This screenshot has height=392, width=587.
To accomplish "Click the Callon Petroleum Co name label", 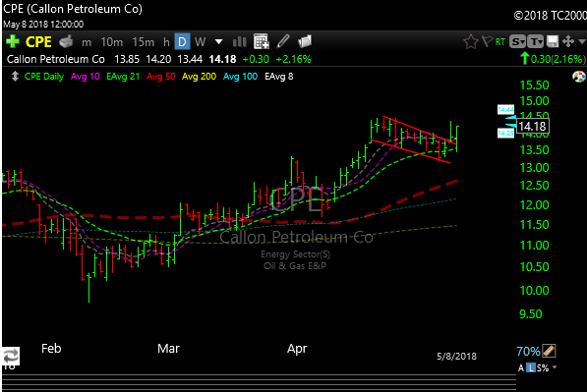I will tap(56, 59).
